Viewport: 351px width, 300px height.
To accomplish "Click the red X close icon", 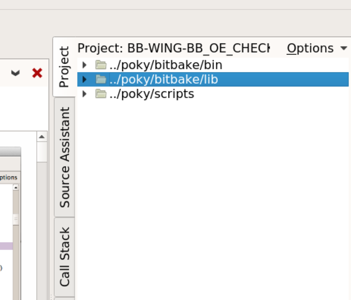I will click(x=37, y=73).
